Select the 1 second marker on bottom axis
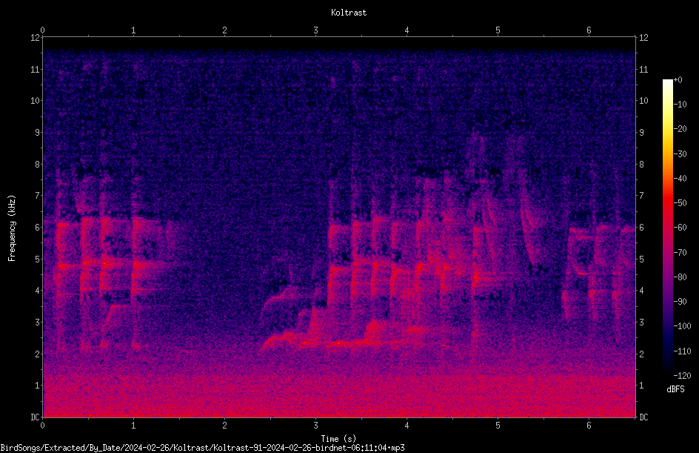The width and height of the screenshot is (699, 453). point(133,426)
